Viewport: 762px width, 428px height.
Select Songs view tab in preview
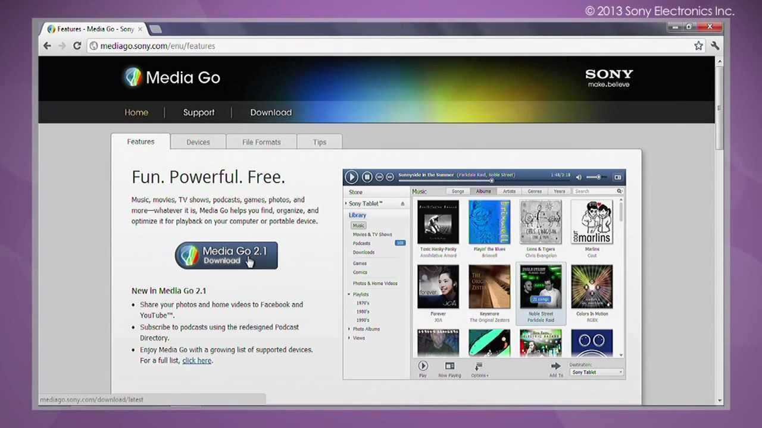click(458, 191)
